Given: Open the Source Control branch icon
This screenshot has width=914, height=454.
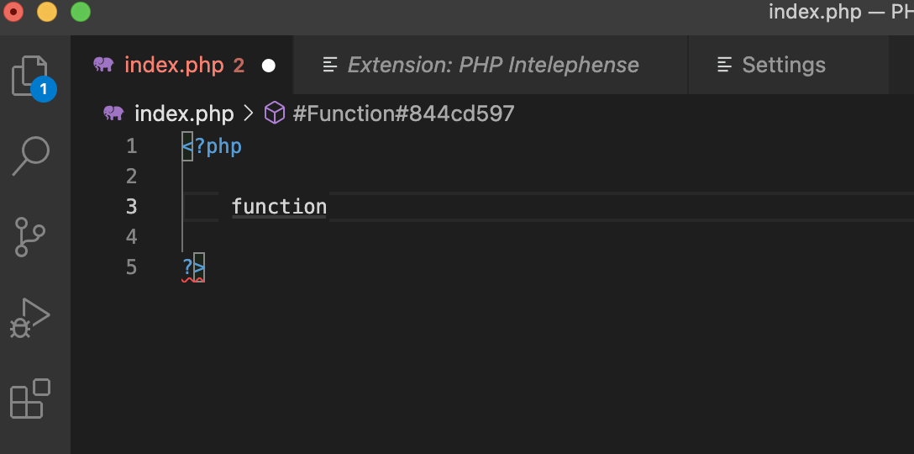Looking at the screenshot, I should pyautogui.click(x=29, y=236).
